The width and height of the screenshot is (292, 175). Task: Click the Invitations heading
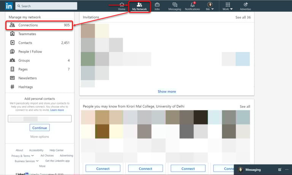click(91, 17)
